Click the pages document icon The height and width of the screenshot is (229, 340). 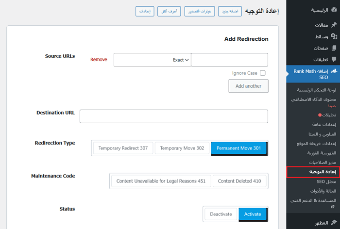tap(334, 48)
